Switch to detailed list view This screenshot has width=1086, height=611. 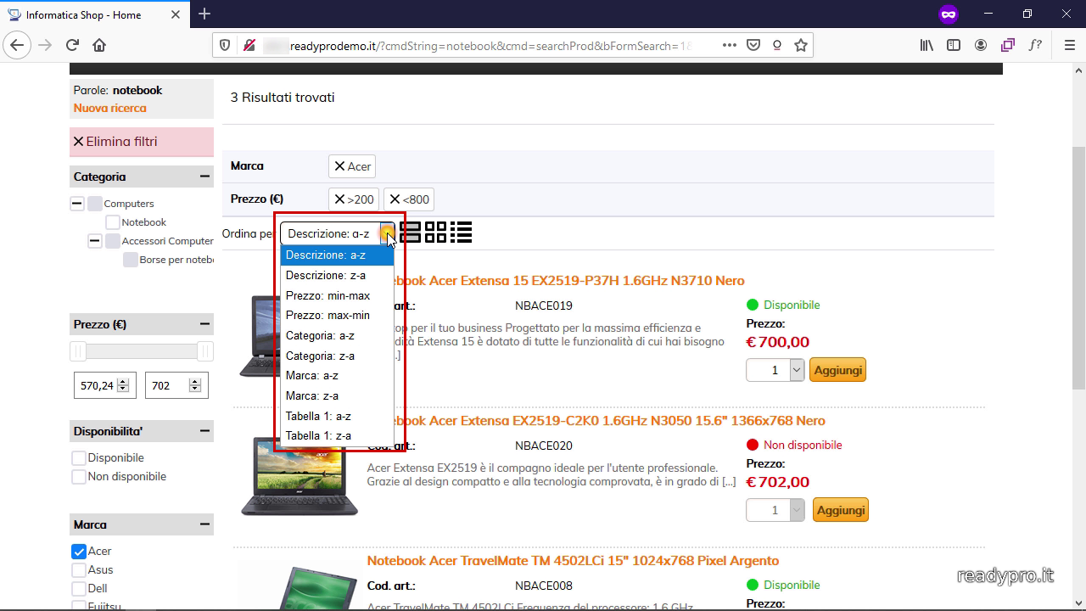(462, 232)
